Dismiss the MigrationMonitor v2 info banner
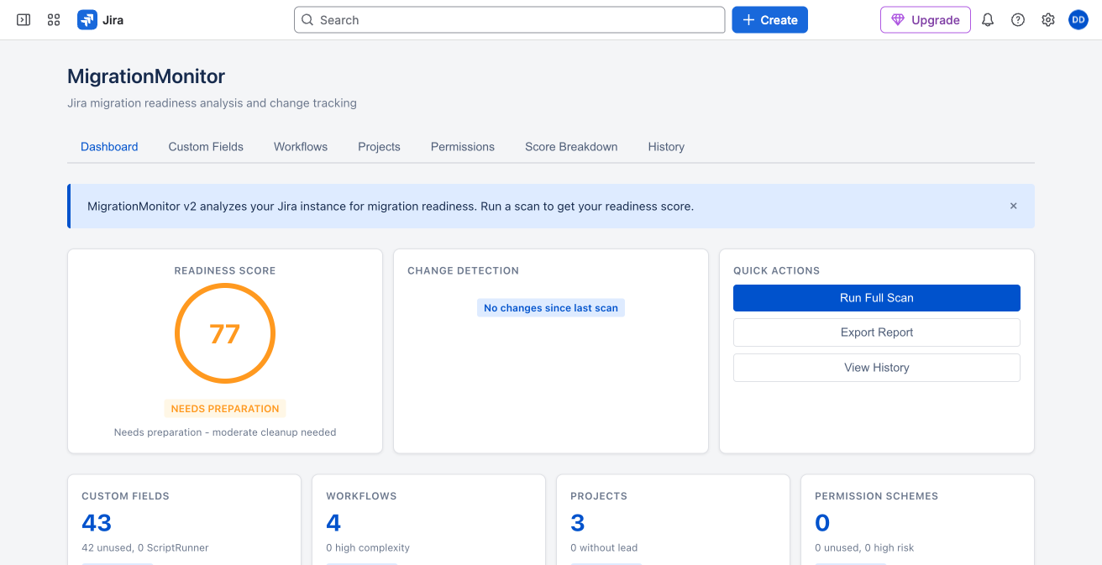1102x565 pixels. (x=1013, y=206)
